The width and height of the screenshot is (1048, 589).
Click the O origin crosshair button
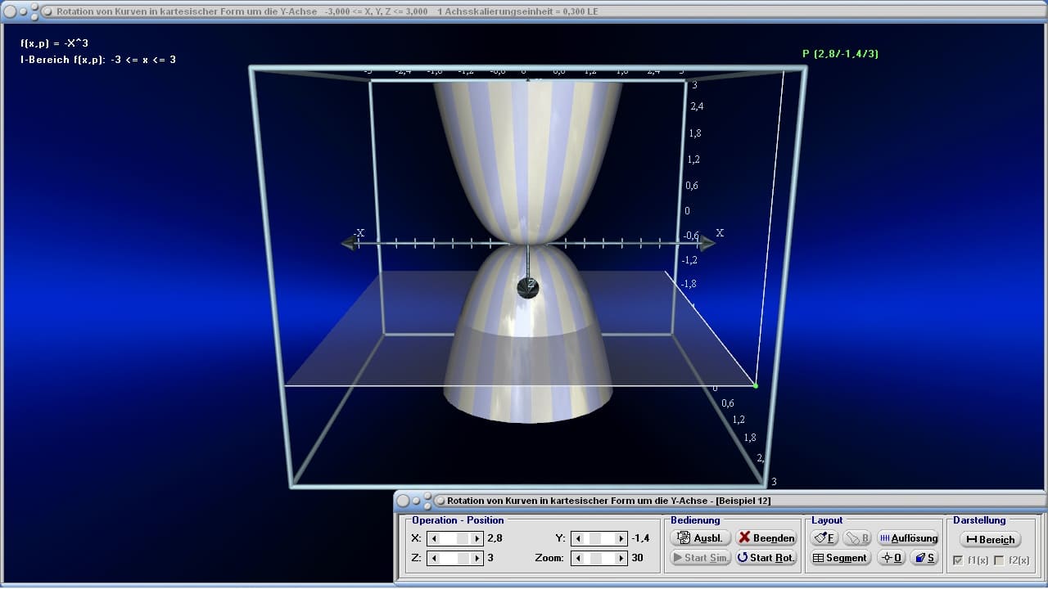pos(891,558)
